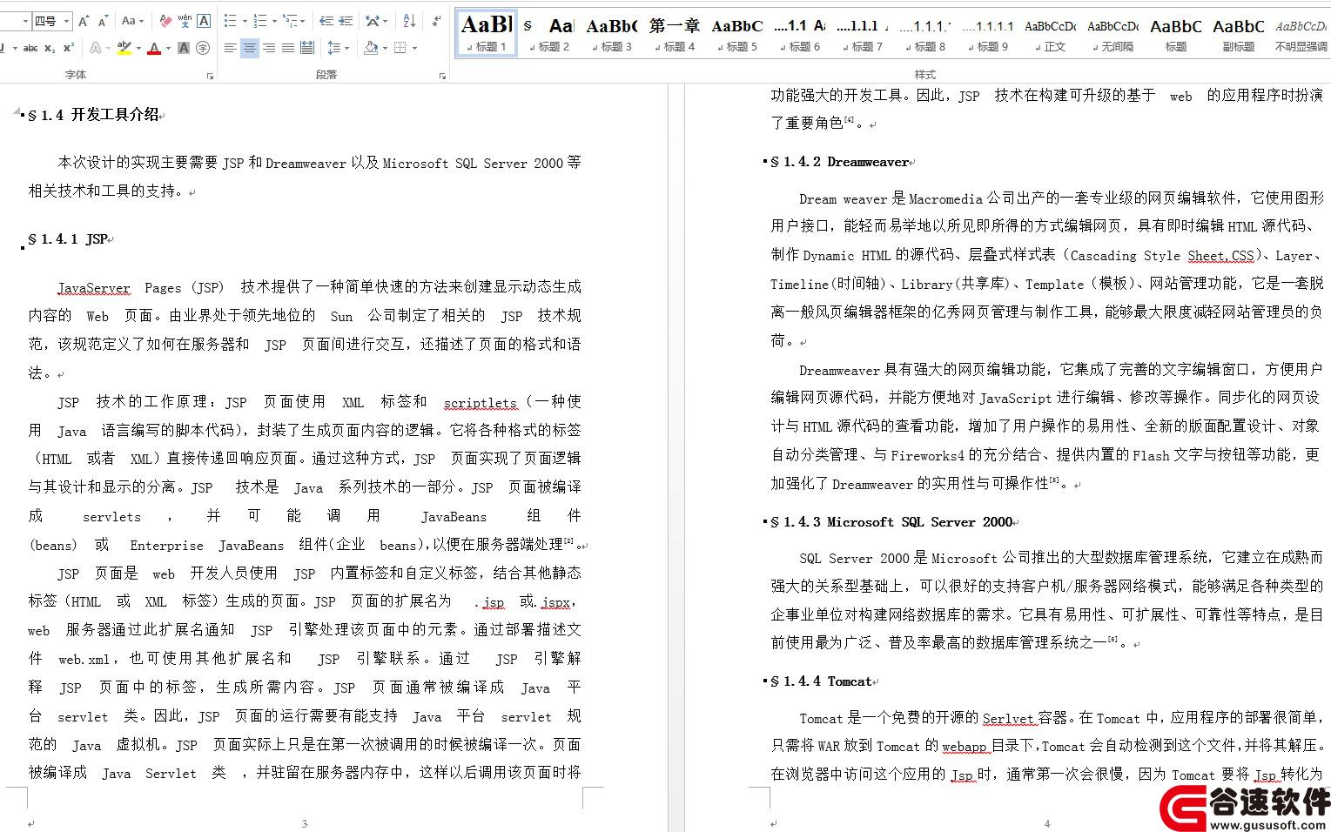Decrease indent icon in paragraph group
1331x832 pixels.
[x=326, y=21]
